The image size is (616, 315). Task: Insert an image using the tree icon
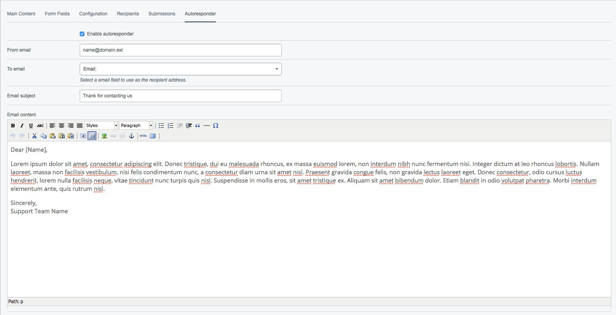point(104,136)
